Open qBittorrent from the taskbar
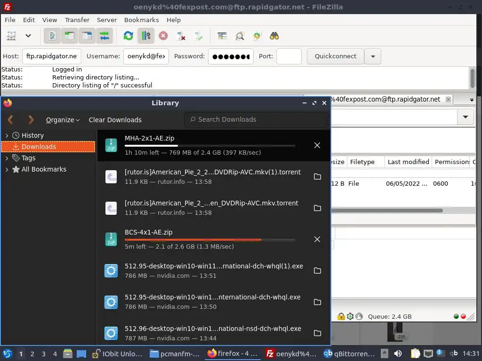This screenshot has height=361, width=482. (x=349, y=353)
